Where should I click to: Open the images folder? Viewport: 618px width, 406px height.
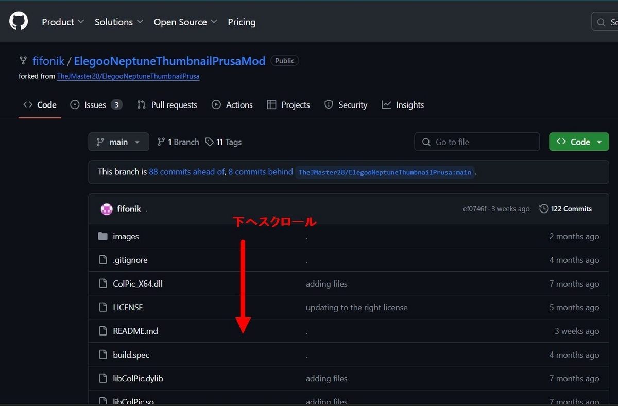(x=126, y=237)
